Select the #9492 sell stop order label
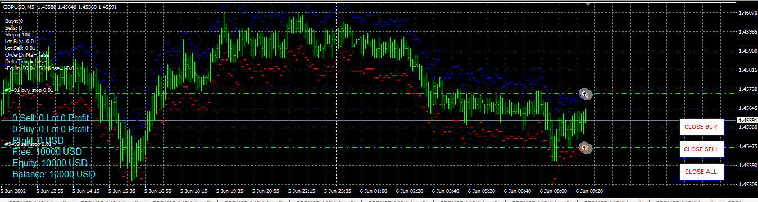The width and height of the screenshot is (758, 202). coord(29,144)
